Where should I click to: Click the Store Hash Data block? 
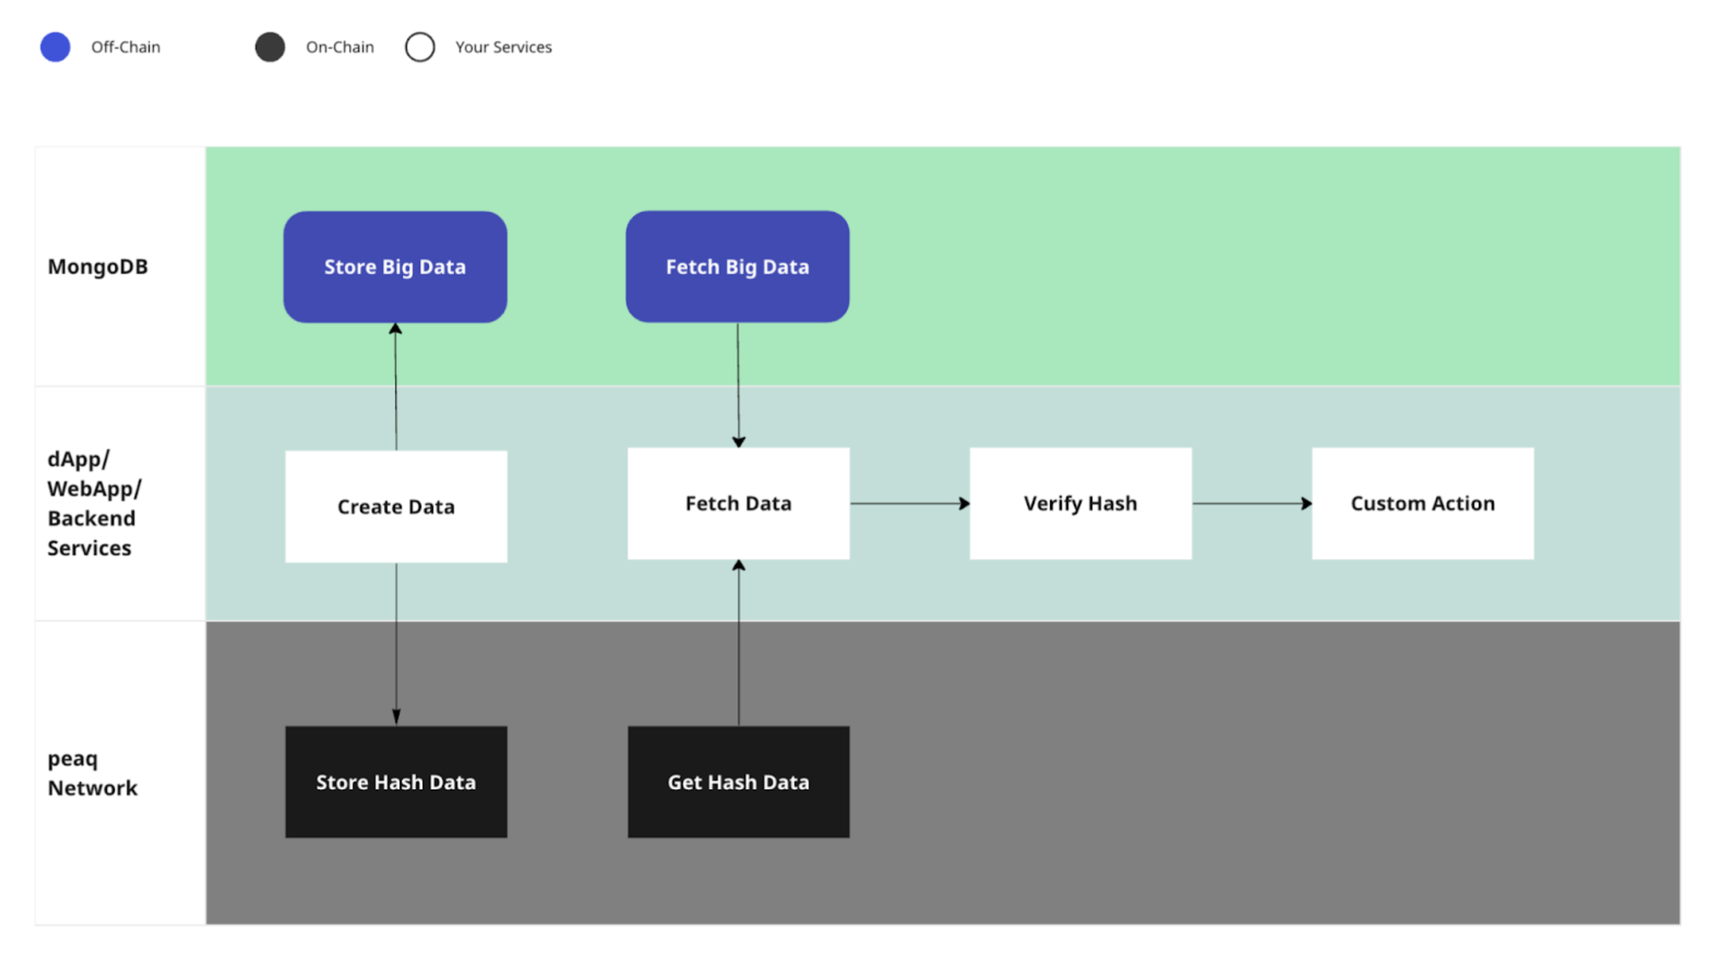tap(396, 782)
